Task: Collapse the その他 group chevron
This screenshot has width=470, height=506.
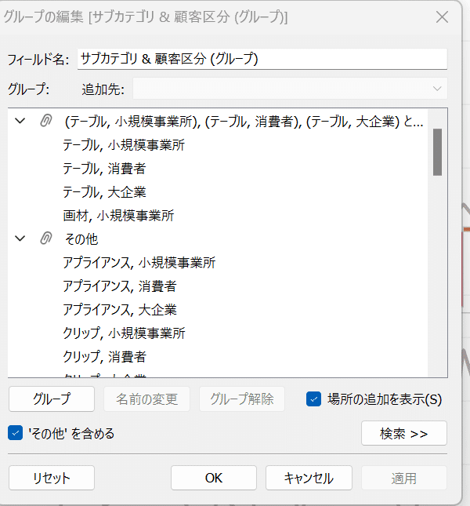Action: pos(20,238)
